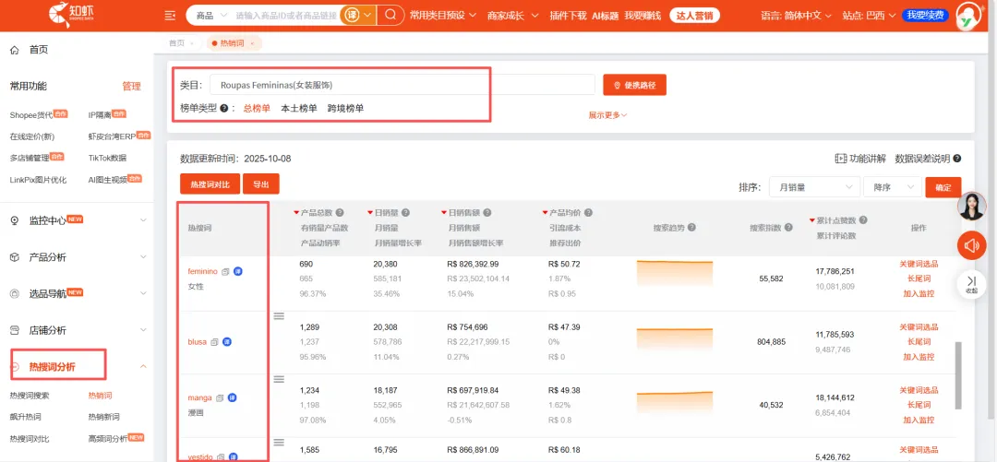This screenshot has height=462, width=997.
Task: Translate feminino with its blue 译 icon
Action: 238,271
